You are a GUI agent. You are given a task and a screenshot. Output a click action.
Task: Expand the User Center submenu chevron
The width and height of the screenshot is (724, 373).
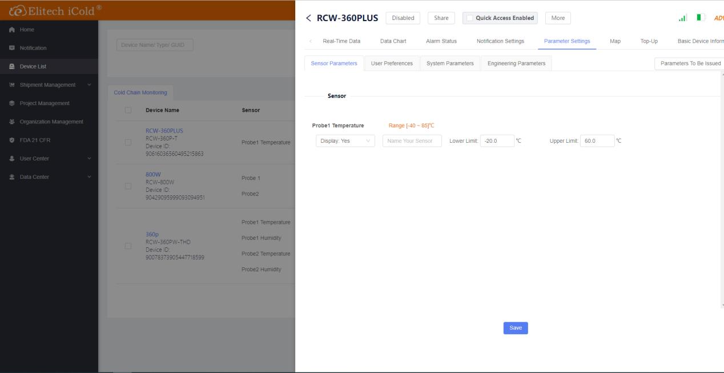click(89, 158)
